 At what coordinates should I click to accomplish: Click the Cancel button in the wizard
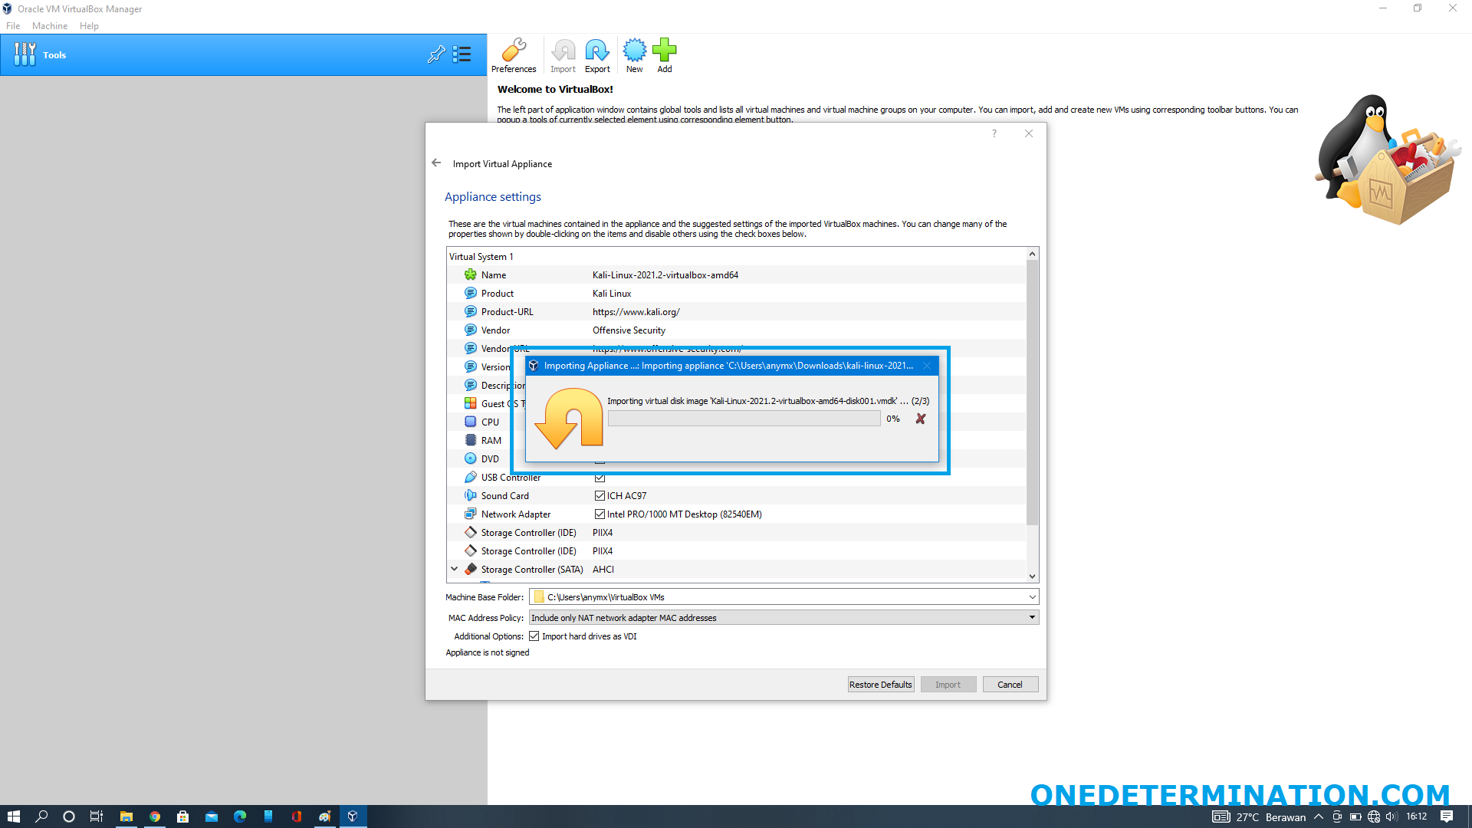[x=1010, y=685]
